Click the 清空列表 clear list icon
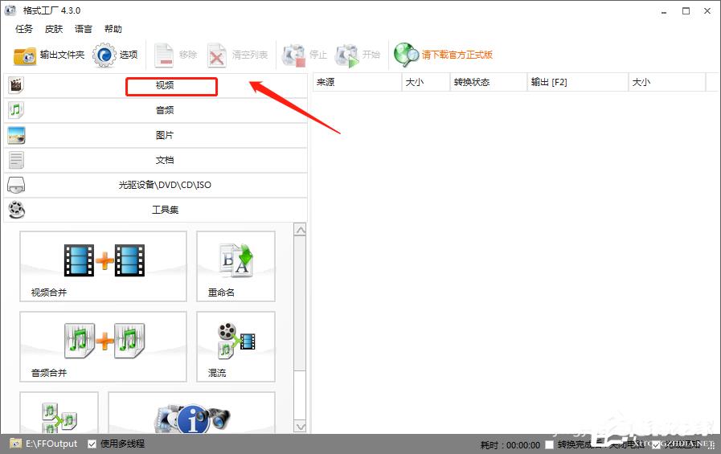721x454 pixels. click(x=216, y=55)
